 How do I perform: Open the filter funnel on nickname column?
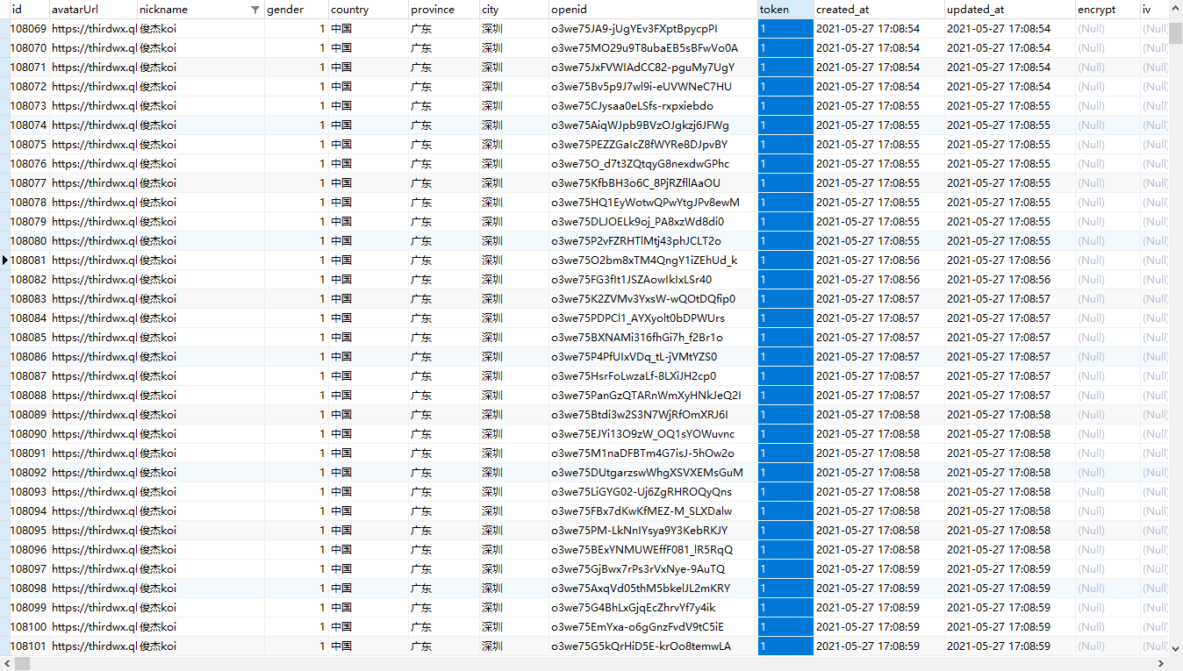pyautogui.click(x=255, y=10)
